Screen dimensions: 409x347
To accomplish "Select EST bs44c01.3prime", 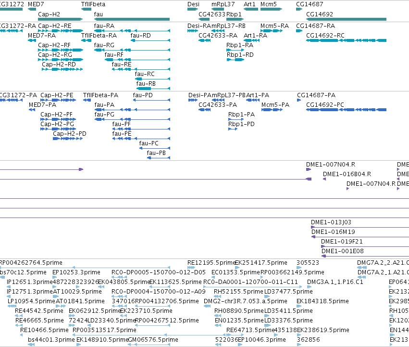I will click(x=31, y=345).
